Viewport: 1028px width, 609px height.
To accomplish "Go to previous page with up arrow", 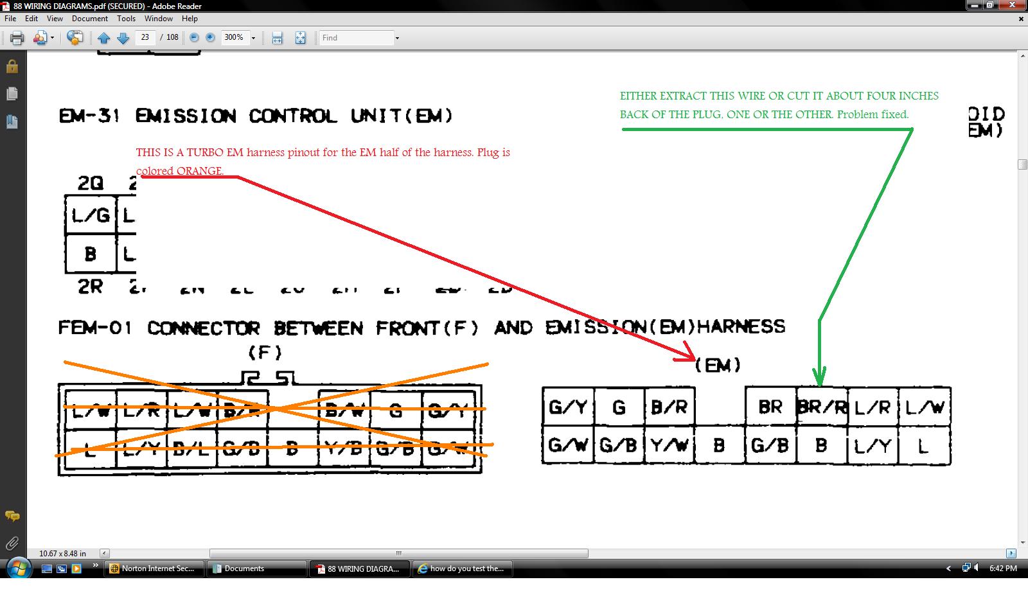I will point(104,38).
